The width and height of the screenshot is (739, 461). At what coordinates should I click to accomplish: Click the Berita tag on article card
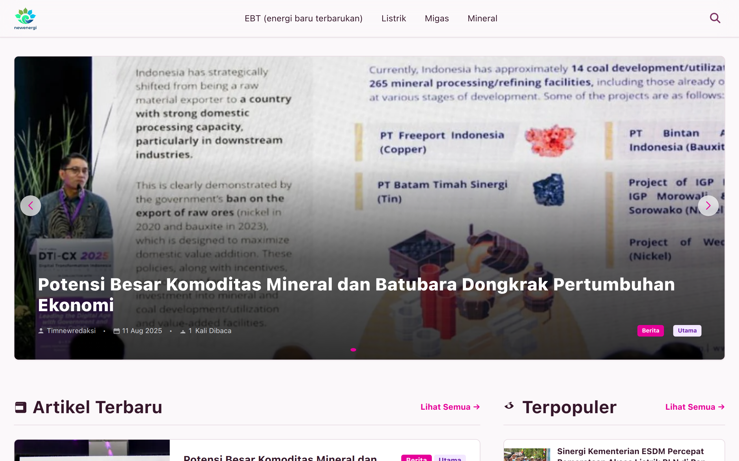416,458
